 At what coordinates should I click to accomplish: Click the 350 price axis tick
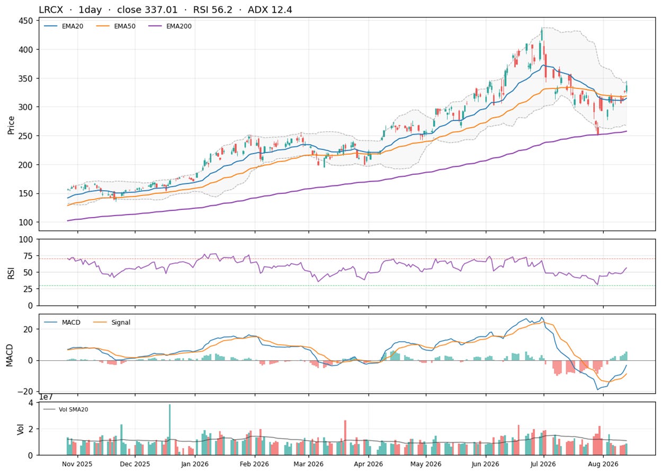[x=26, y=78]
